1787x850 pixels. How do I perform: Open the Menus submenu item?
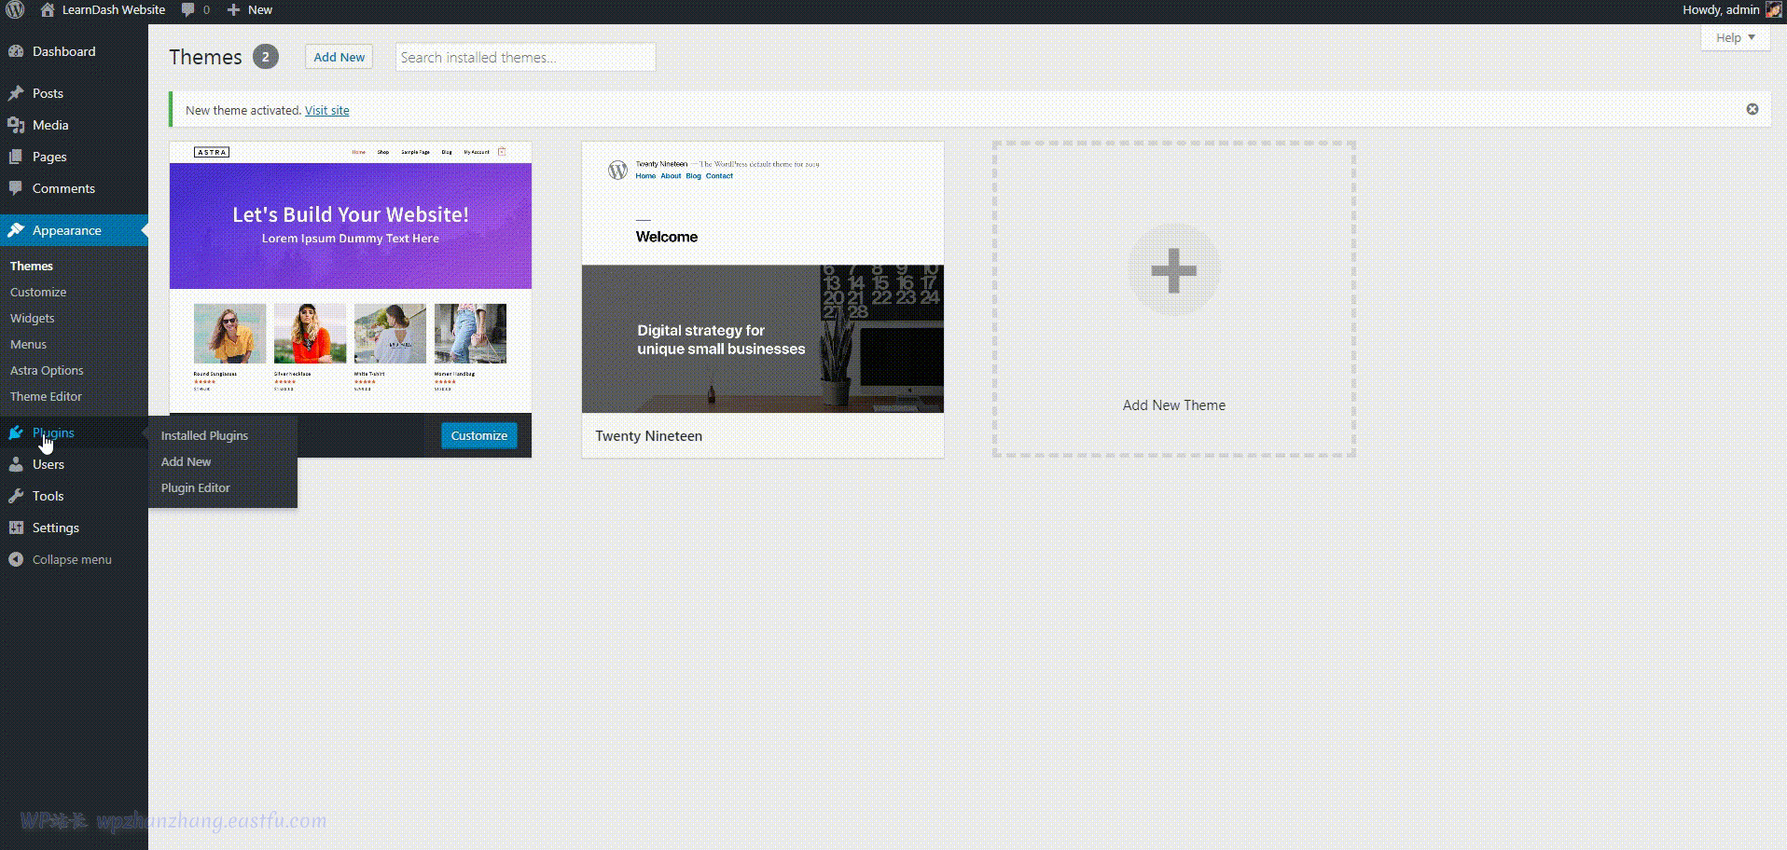point(28,344)
